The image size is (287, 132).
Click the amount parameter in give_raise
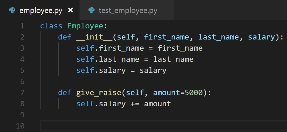167,92
